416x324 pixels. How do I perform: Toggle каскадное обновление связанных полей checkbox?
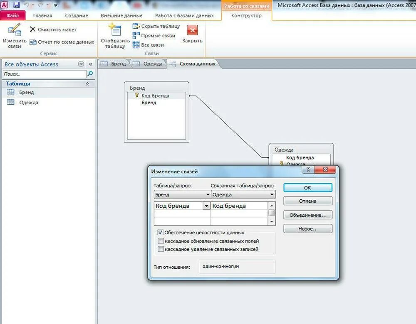(x=161, y=241)
